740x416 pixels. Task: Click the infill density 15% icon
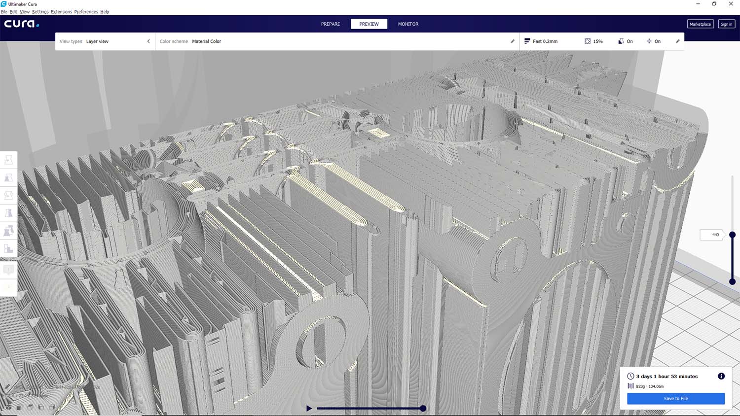[588, 41]
